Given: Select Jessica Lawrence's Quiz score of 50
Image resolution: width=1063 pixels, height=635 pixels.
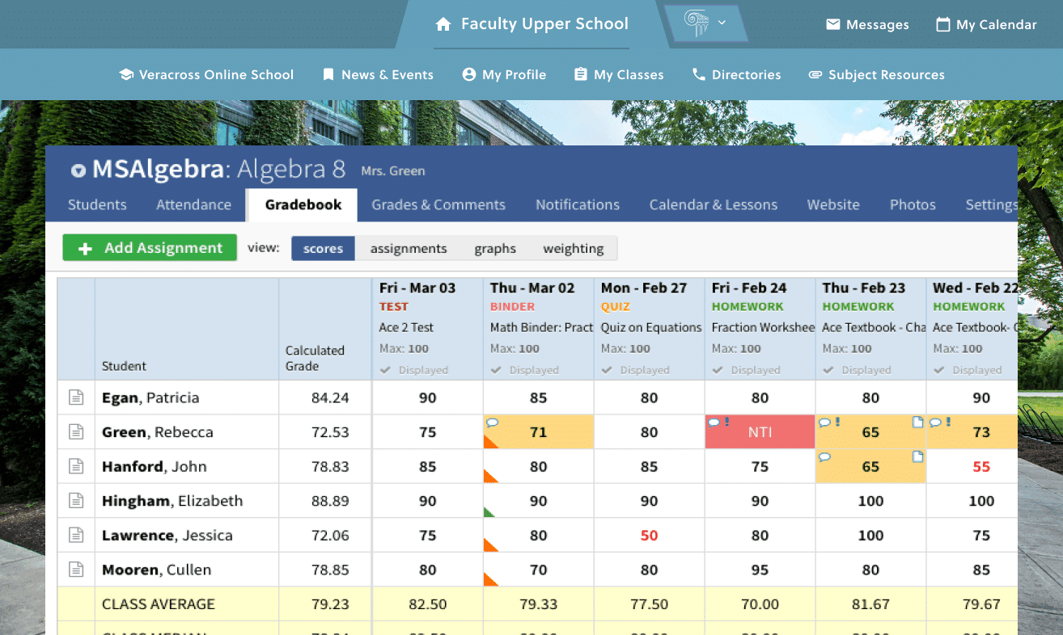Looking at the screenshot, I should pos(649,536).
